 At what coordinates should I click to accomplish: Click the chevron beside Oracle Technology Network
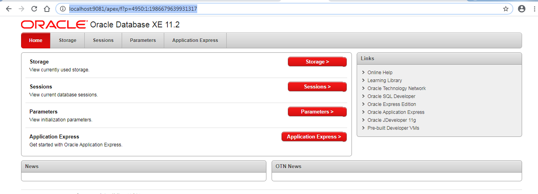click(363, 88)
